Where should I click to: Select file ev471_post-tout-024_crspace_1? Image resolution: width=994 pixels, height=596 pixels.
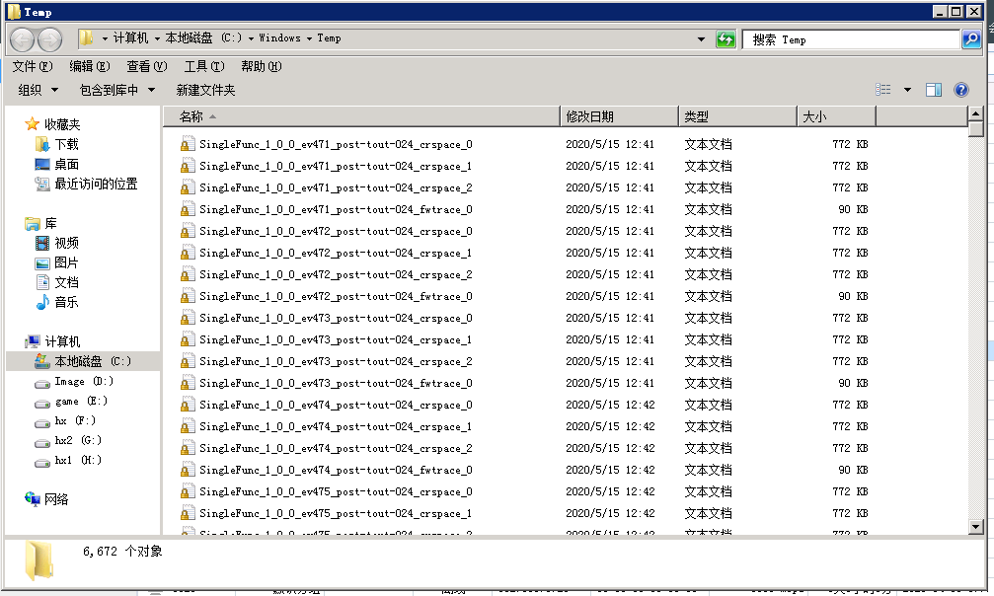pyautogui.click(x=336, y=166)
